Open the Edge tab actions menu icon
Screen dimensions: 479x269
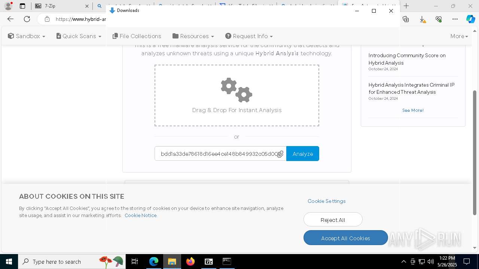click(22, 6)
